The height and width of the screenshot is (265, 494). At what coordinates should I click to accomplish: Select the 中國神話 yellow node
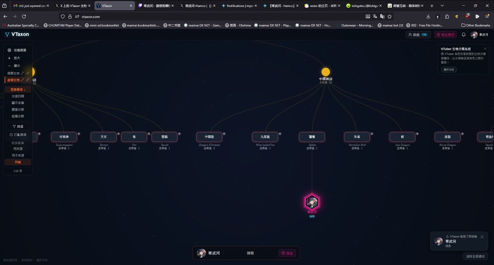tap(326, 72)
